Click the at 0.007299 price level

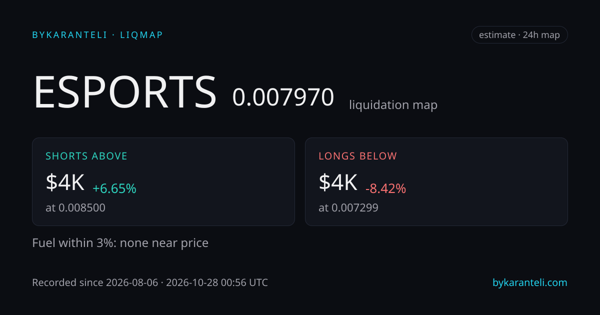coord(348,207)
